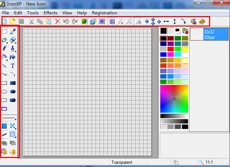Click the flip horizontal arrow button
The width and height of the screenshot is (230, 167).
[x=166, y=22]
